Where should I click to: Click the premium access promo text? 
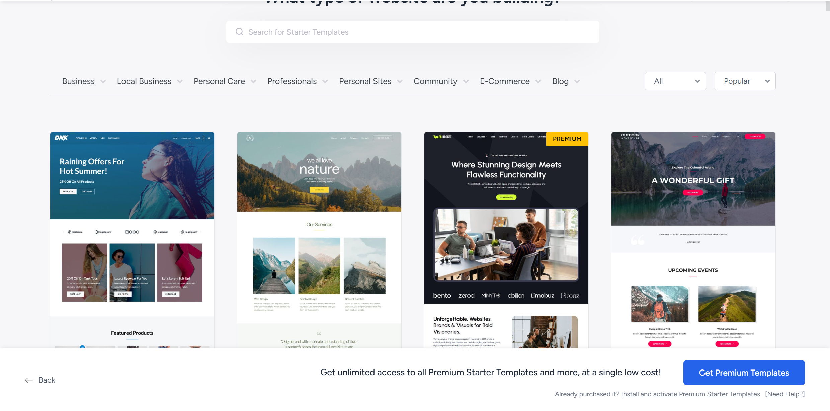(x=491, y=372)
